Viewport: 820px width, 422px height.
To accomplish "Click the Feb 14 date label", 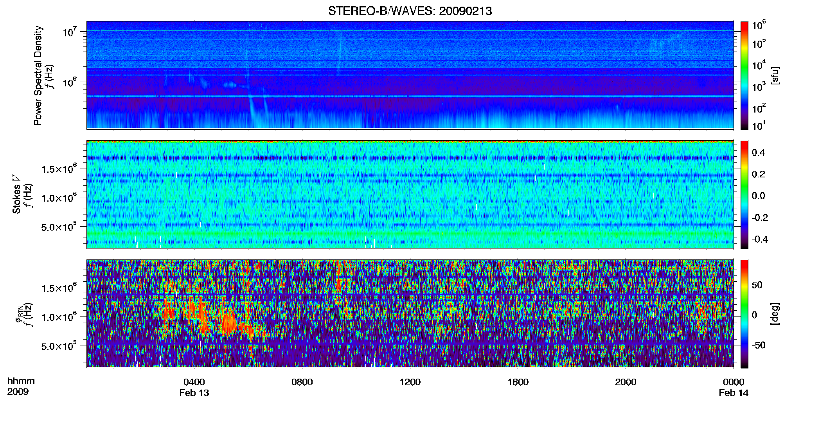I will click(734, 393).
